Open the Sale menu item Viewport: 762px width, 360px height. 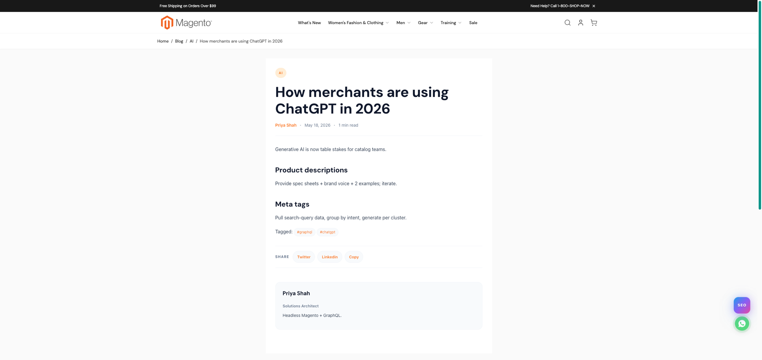tap(473, 23)
